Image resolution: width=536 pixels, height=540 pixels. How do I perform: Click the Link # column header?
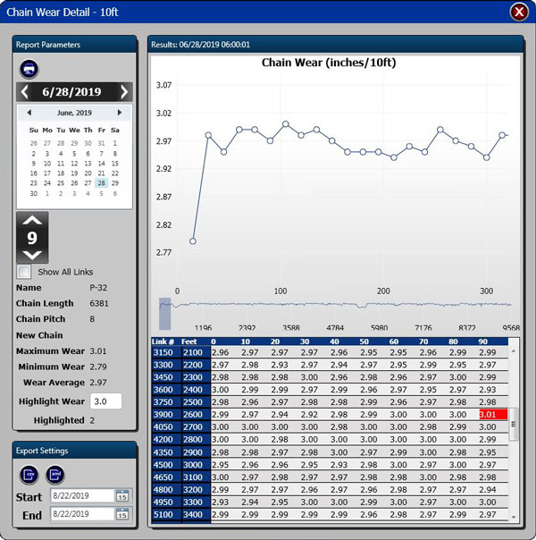163,342
